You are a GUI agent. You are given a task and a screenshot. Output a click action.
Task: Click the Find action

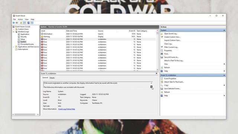click(167, 54)
